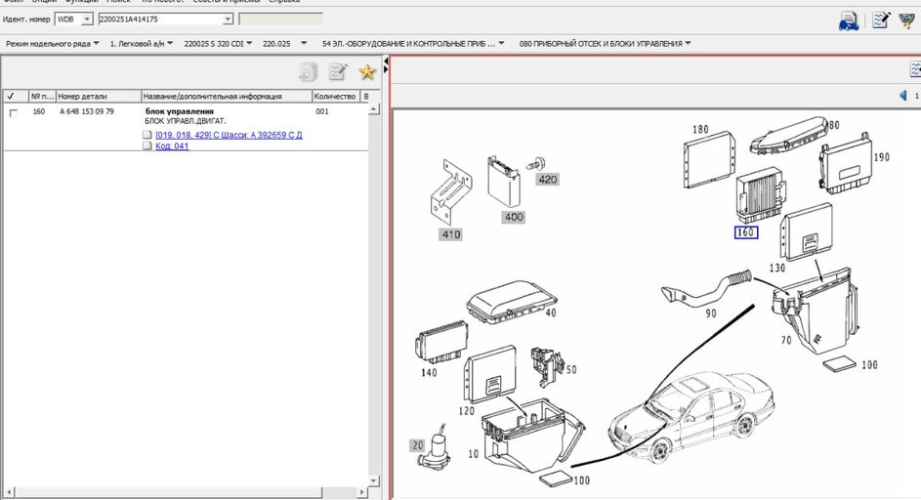This screenshot has width=921, height=500.
Task: Open the chassis footnote link [019, 018, 429]
Action: click(229, 135)
